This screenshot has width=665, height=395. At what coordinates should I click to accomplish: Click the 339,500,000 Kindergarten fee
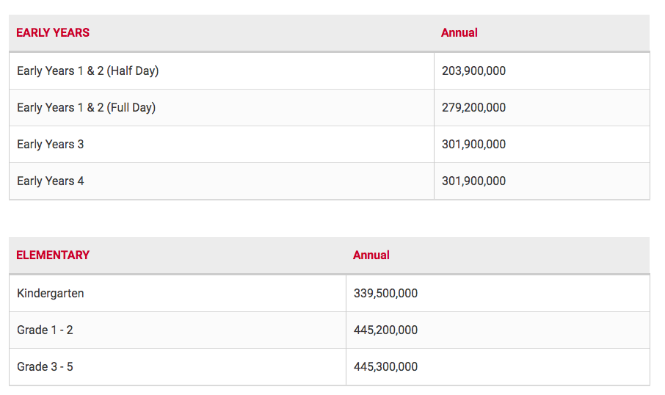coord(385,294)
